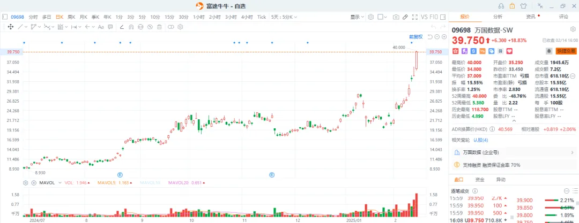This screenshot has width=579, height=223.
Task: Open indicator settings gear near MAVOL
Action: click(x=26, y=182)
